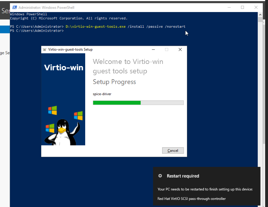Open the Restart required notification
This screenshot has width=268, height=207.
(x=207, y=186)
